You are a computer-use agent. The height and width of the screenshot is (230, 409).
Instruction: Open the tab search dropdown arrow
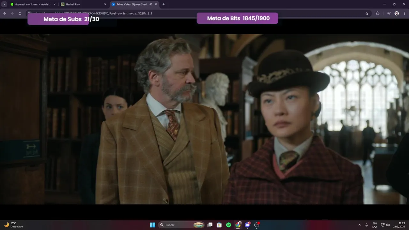tap(4, 4)
